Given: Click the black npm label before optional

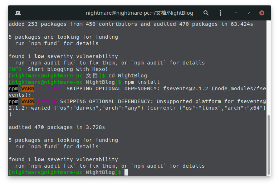Looking at the screenshot, I should 13,88.
